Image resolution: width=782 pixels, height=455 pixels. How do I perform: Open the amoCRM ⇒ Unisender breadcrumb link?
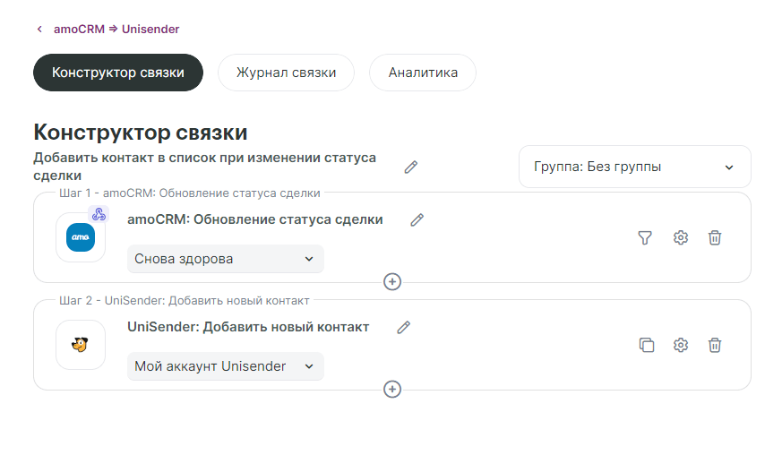pos(116,30)
